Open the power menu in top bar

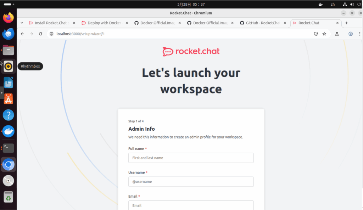tap(359, 4)
